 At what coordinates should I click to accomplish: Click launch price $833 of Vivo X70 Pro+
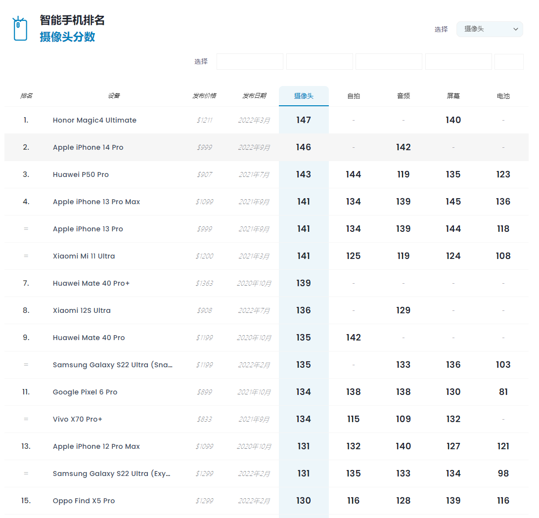point(205,419)
